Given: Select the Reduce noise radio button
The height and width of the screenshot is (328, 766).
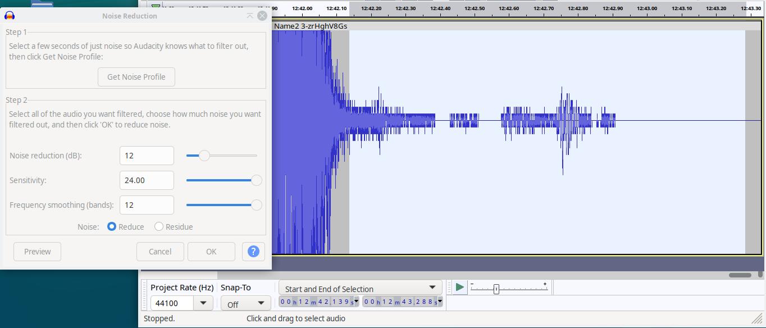Looking at the screenshot, I should 112,227.
